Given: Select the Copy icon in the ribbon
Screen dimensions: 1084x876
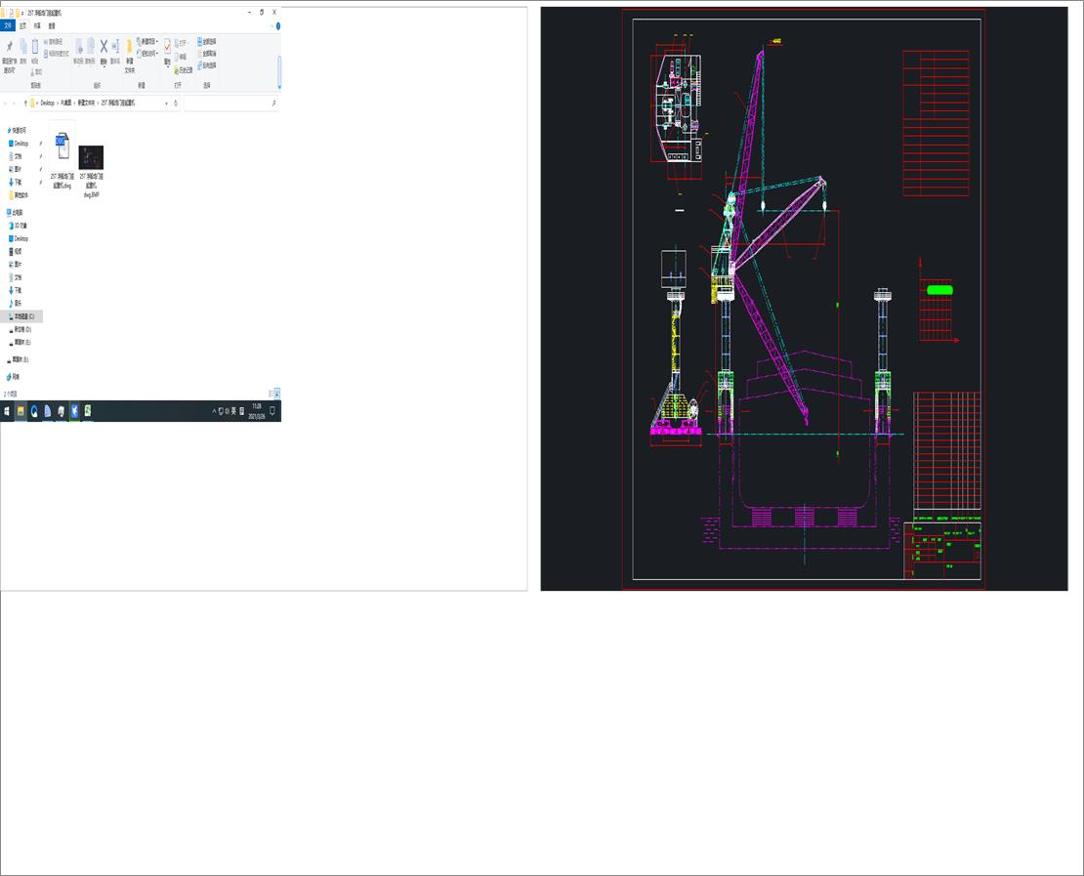Looking at the screenshot, I should [22, 45].
